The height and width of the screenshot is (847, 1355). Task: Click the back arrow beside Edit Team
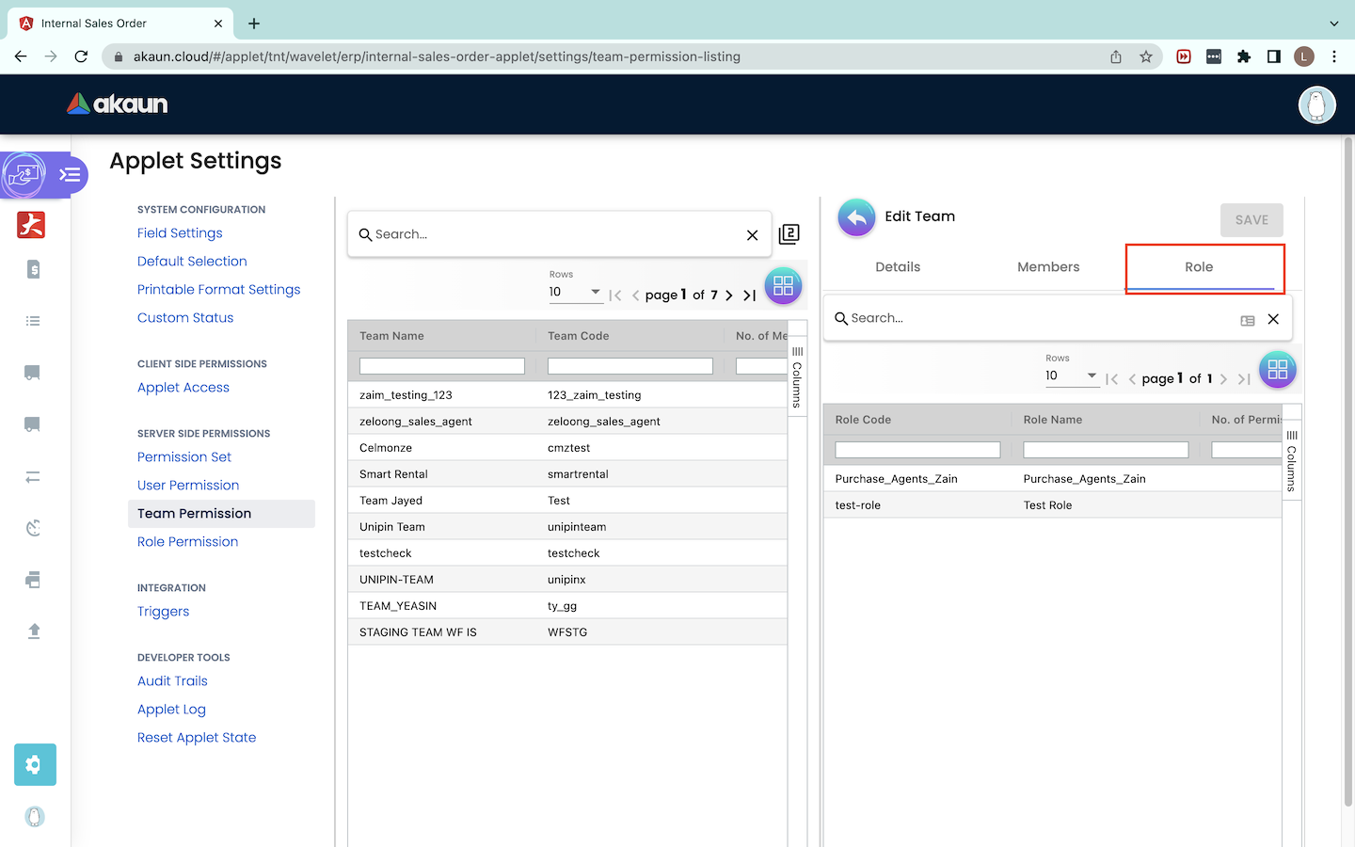(x=856, y=217)
